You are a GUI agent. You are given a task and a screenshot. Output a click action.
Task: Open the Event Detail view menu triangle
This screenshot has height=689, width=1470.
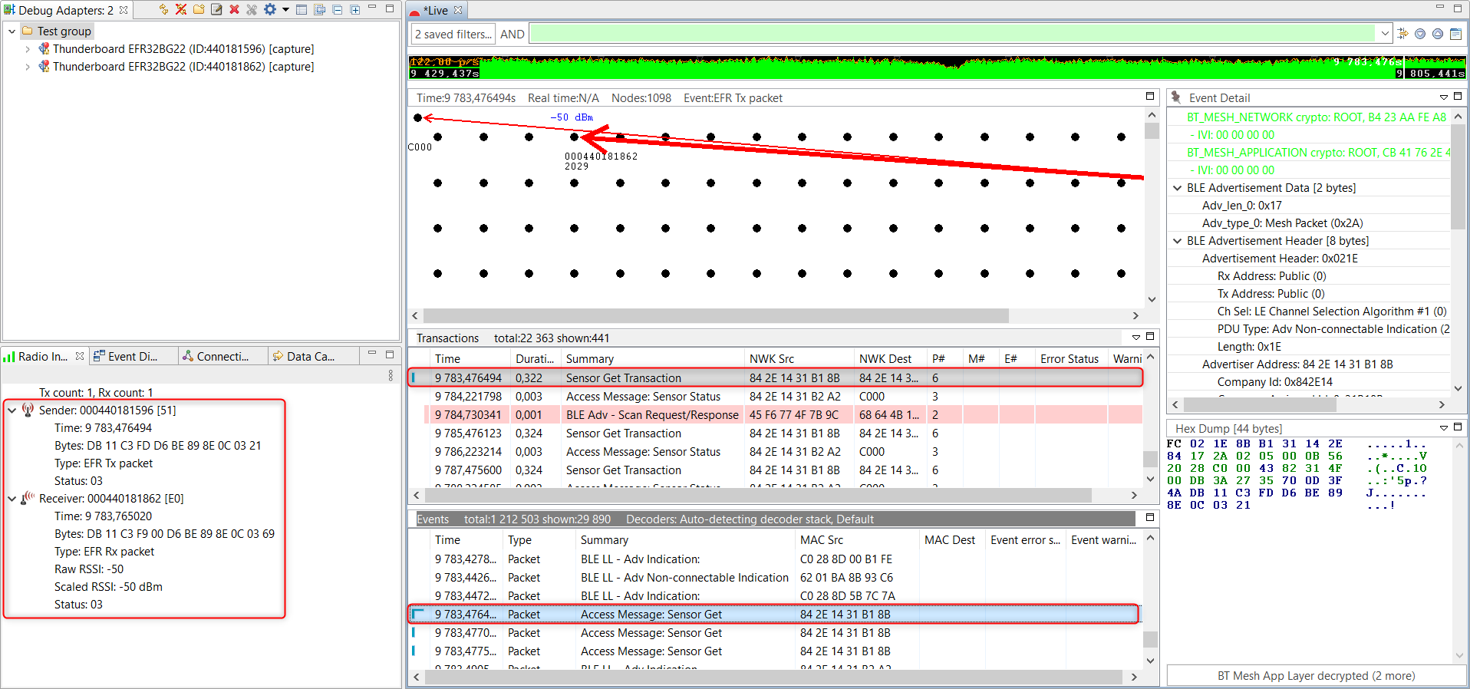coord(1444,97)
